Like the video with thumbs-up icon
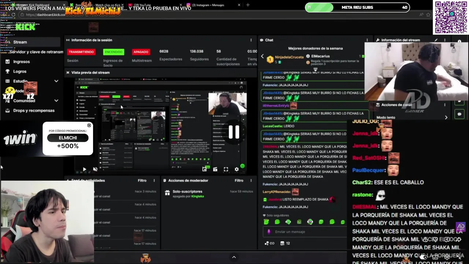The image size is (469, 264). 425,240
